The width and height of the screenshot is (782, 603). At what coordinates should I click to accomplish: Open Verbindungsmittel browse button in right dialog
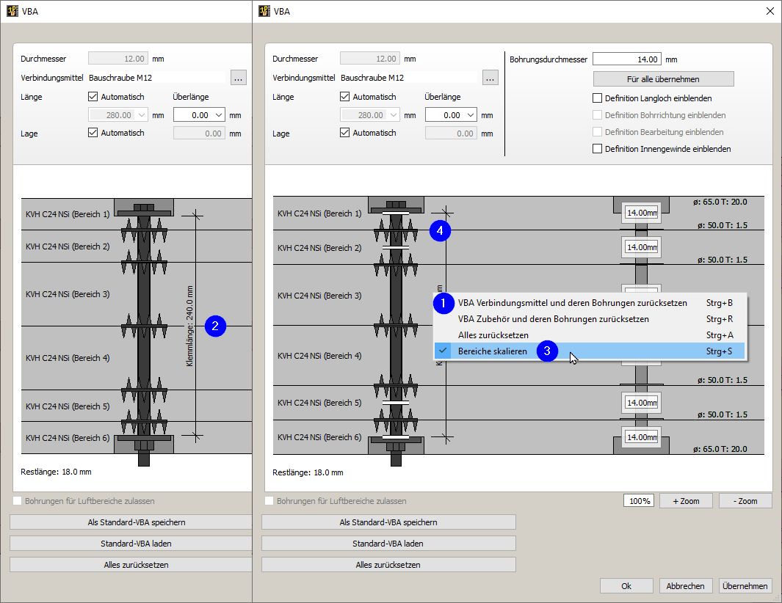(x=490, y=77)
